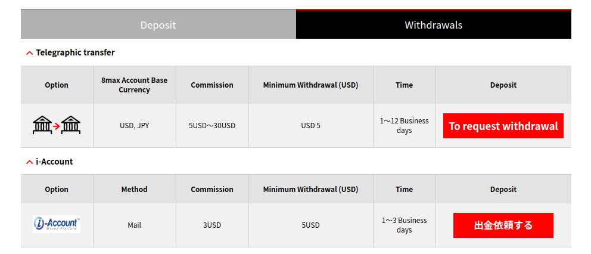Collapse the i-Account section chevron
The image size is (591, 254).
pos(29,162)
